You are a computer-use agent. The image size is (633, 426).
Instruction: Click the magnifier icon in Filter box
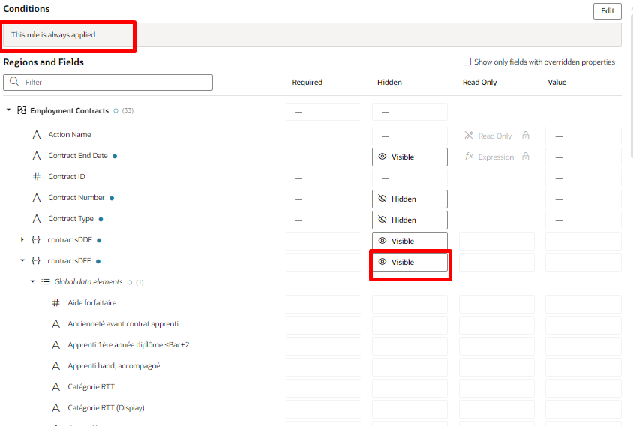[14, 82]
